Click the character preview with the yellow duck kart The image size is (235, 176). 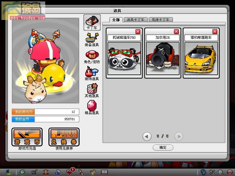tap(46, 60)
